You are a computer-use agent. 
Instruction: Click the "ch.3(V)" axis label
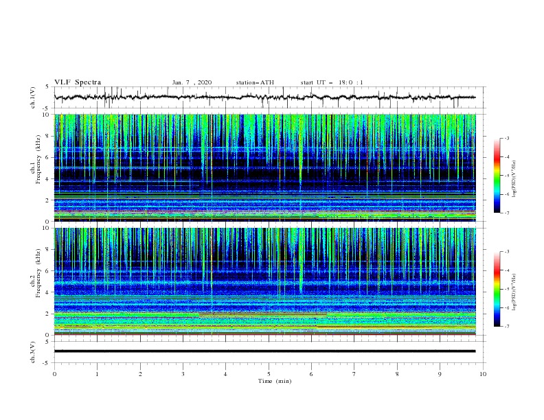(x=33, y=352)
